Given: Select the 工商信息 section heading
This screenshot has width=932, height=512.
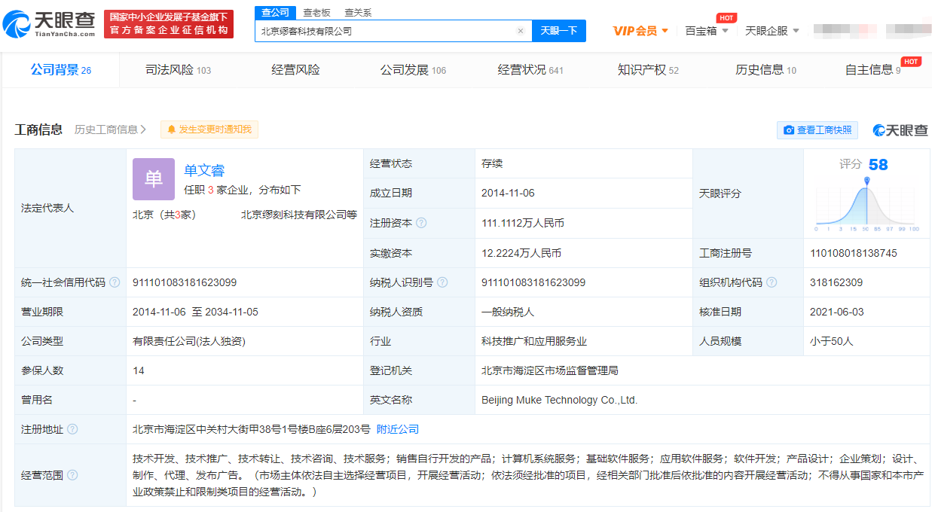Looking at the screenshot, I should pyautogui.click(x=38, y=130).
